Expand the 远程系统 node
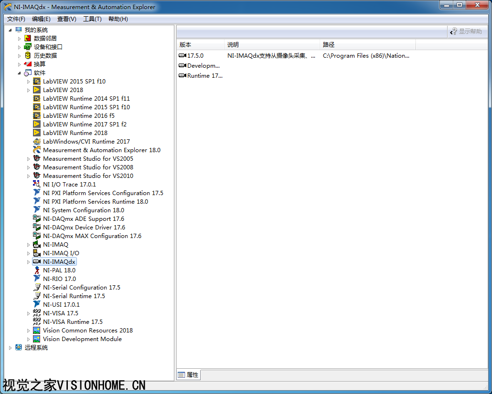 click(x=11, y=348)
